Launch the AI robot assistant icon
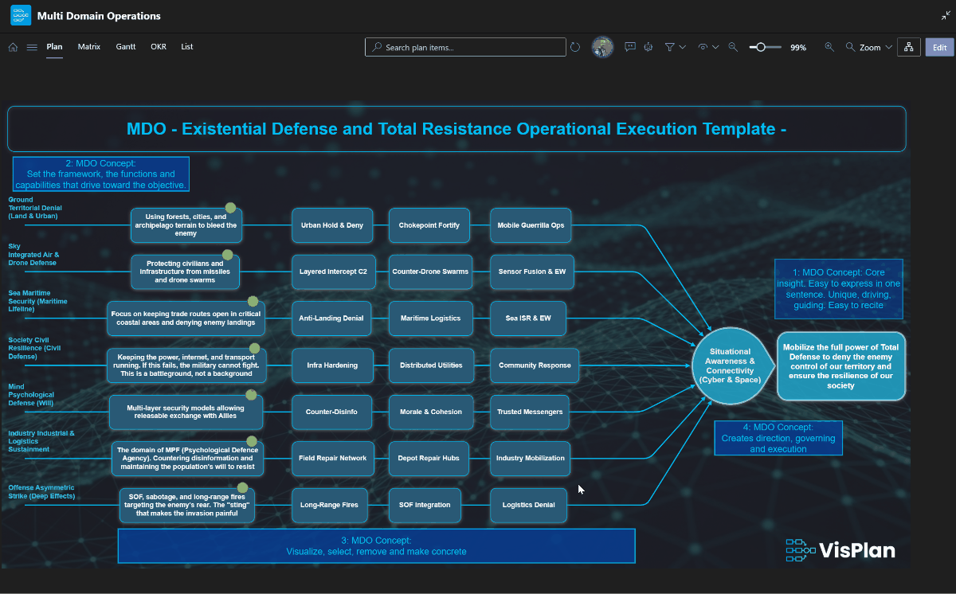Screen dimensions: 956x594 pos(648,47)
